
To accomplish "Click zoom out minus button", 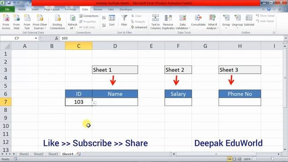I will (x=255, y=159).
